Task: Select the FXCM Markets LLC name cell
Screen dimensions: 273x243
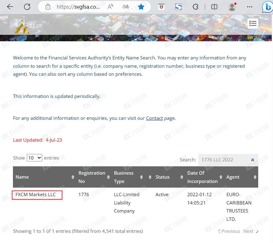Action: tap(35, 195)
